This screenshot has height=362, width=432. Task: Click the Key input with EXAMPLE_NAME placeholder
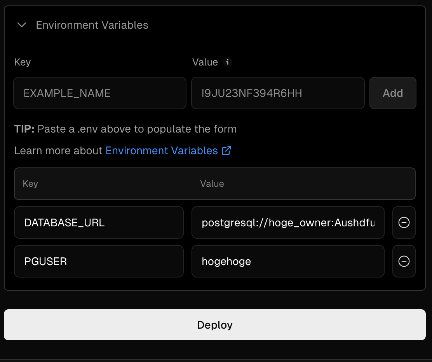coord(99,93)
